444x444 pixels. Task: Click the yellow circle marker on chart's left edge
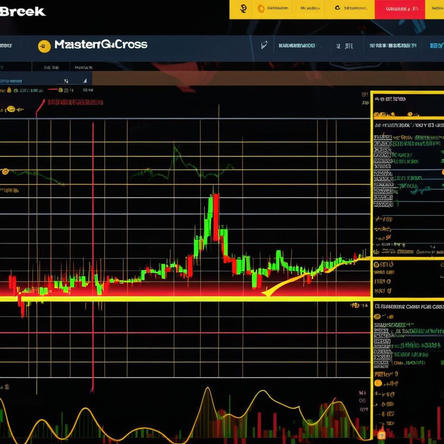[5, 171]
